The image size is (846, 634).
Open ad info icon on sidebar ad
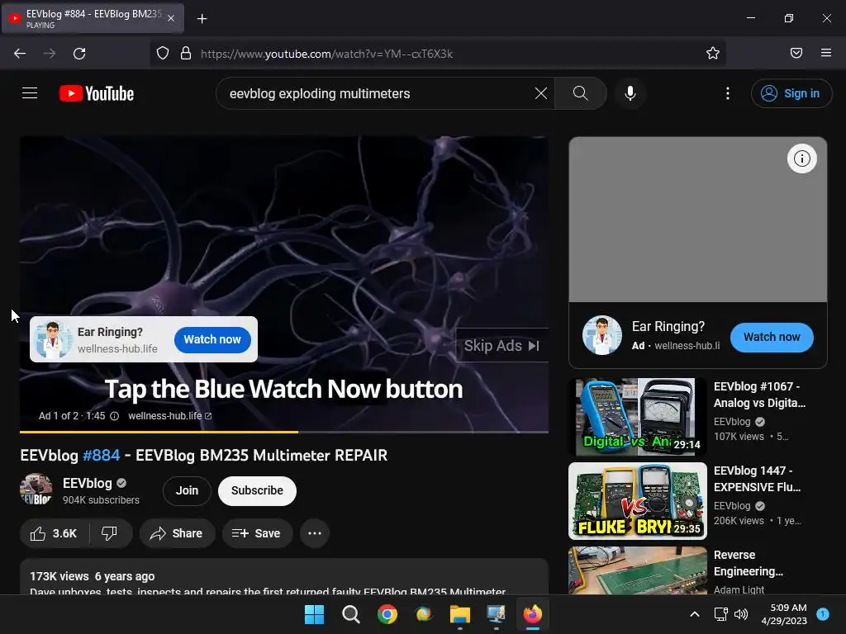(x=801, y=158)
